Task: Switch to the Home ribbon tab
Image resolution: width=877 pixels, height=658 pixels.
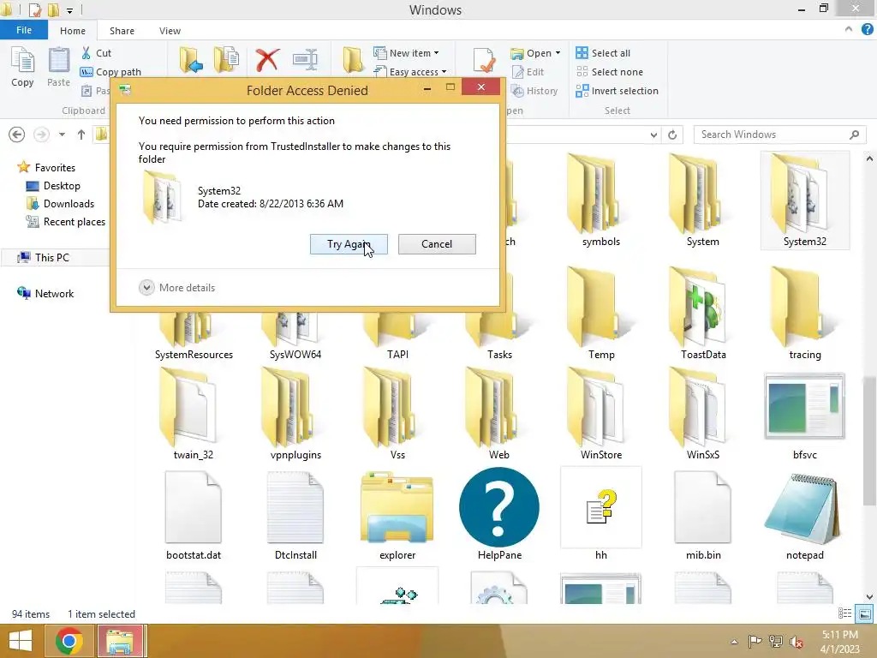Action: point(73,31)
